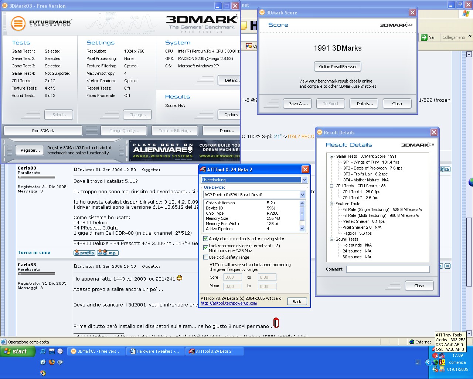Collapse the CPU Tests tree node

pyautogui.click(x=332, y=186)
